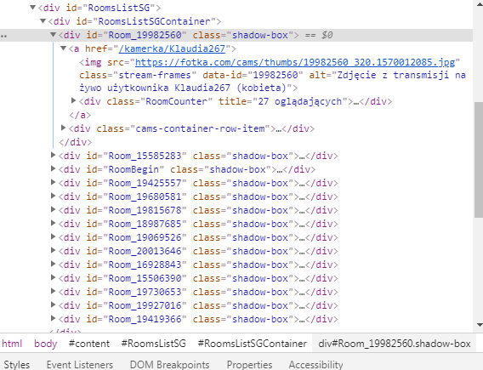Select the id="RoomBegin" attribute text
483x370 pixels.
click(125, 169)
